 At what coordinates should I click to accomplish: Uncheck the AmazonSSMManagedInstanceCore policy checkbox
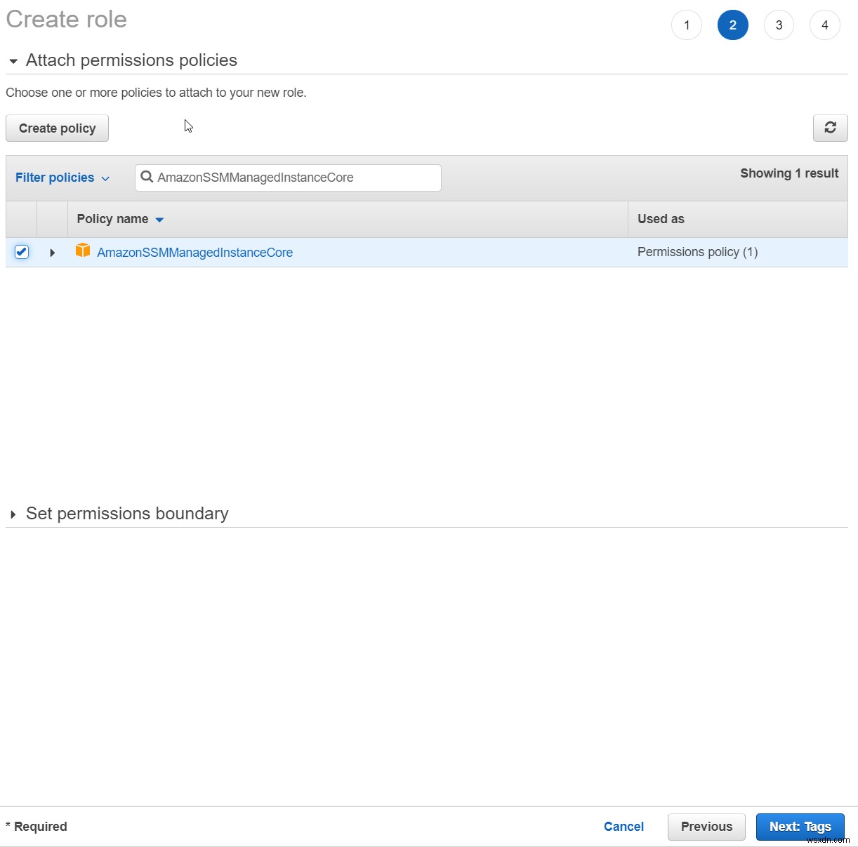(22, 252)
